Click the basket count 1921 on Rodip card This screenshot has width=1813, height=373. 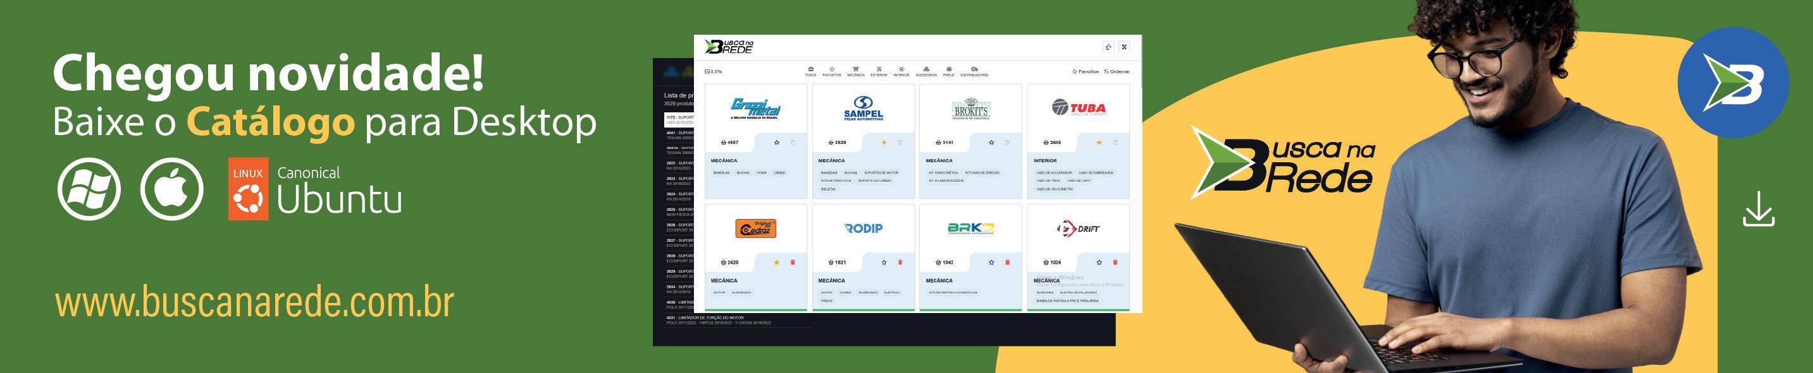click(x=837, y=262)
